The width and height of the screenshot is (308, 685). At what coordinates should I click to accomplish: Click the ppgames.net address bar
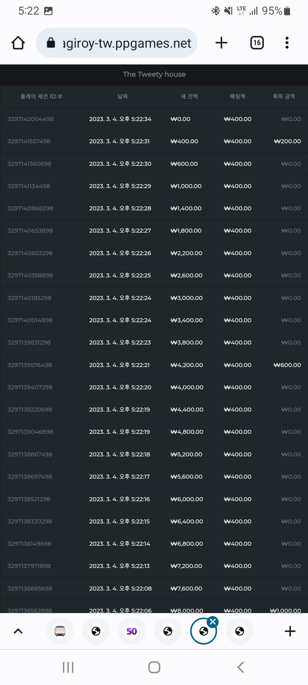click(x=117, y=43)
